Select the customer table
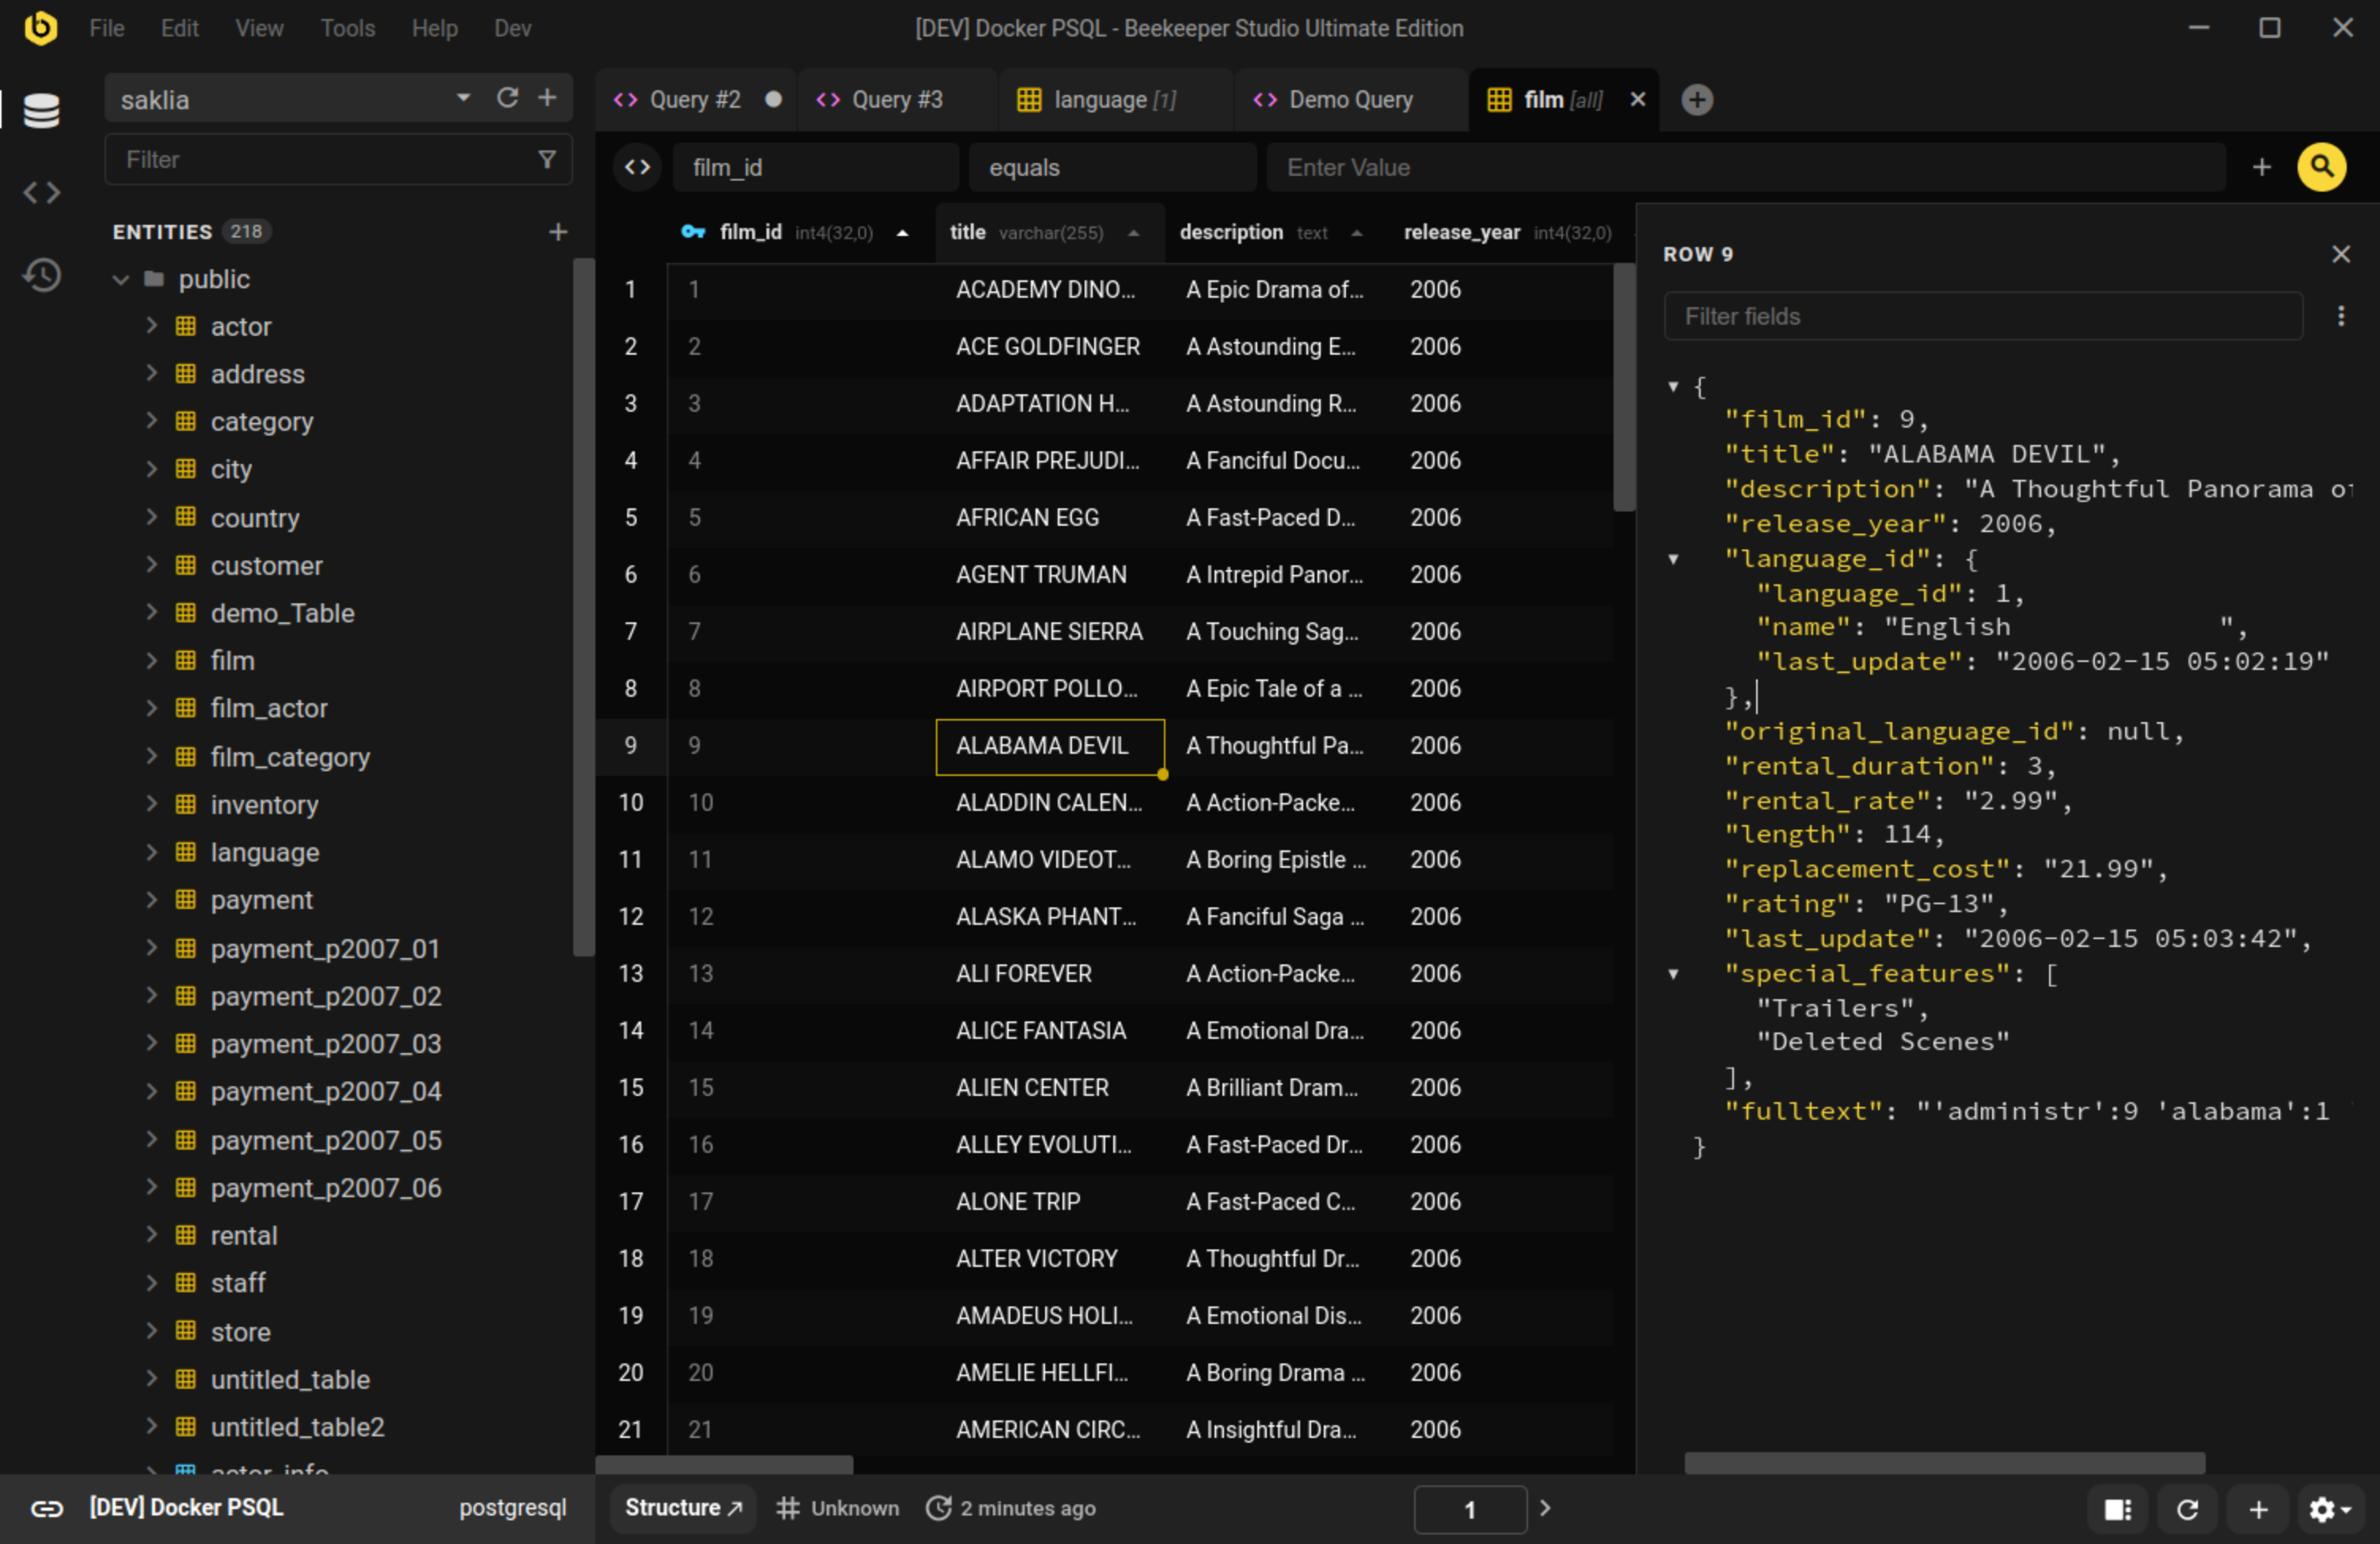2380x1544 pixels. (266, 565)
